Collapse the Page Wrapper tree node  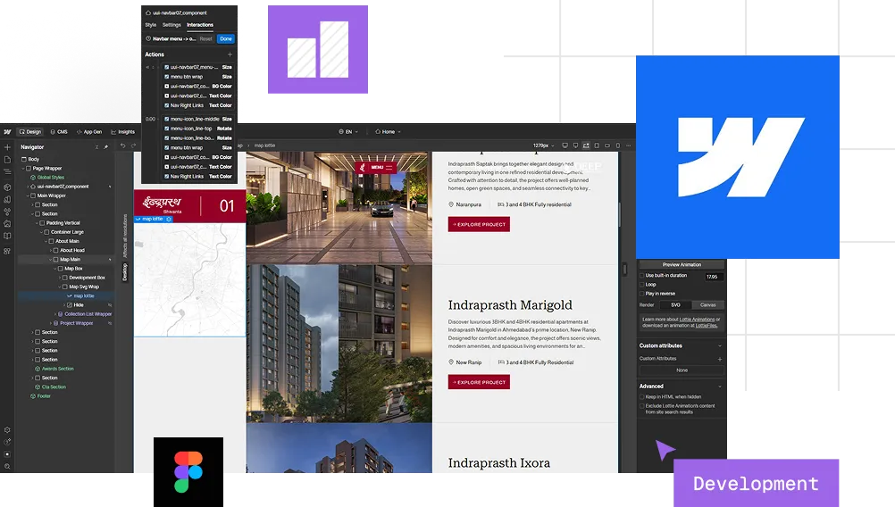click(x=23, y=169)
